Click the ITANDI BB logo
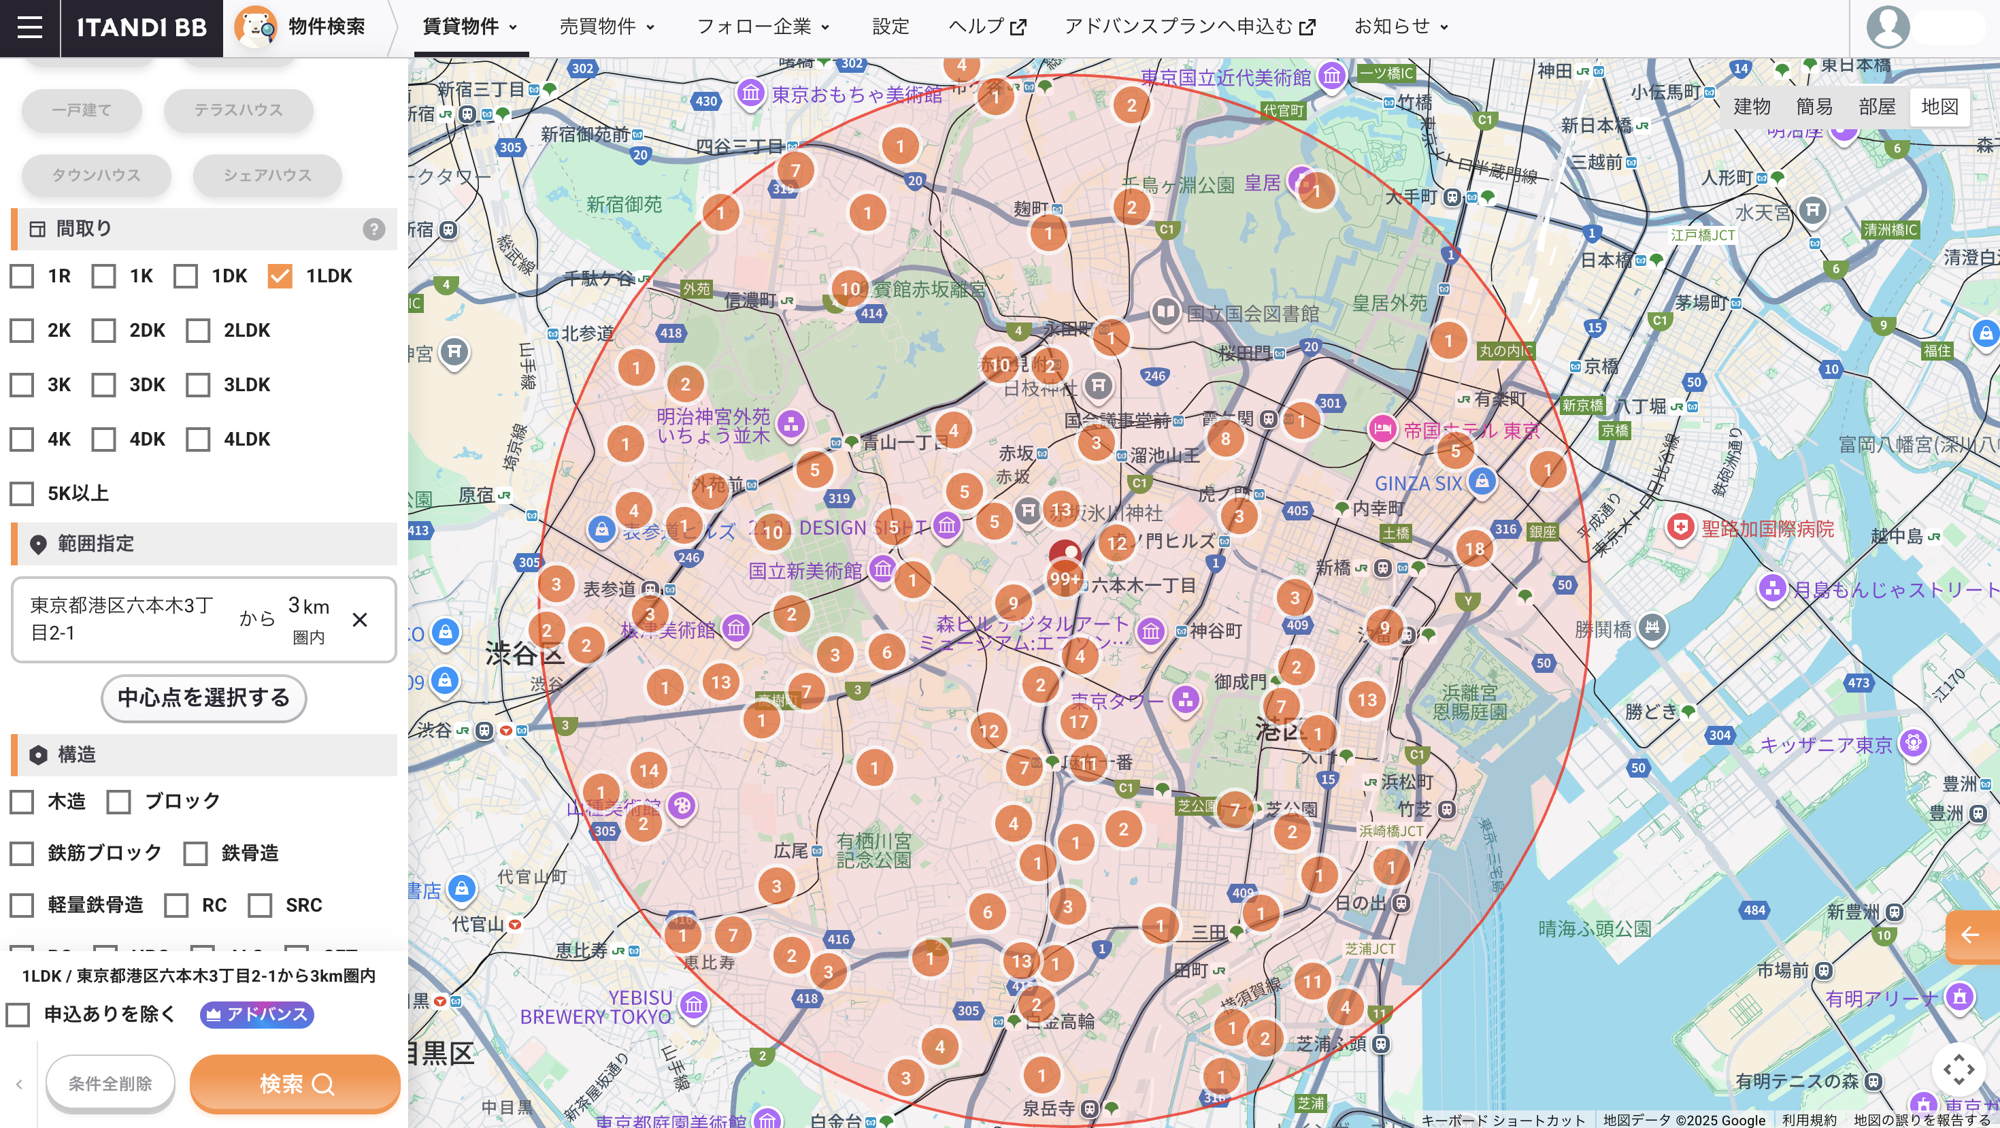 click(x=141, y=27)
